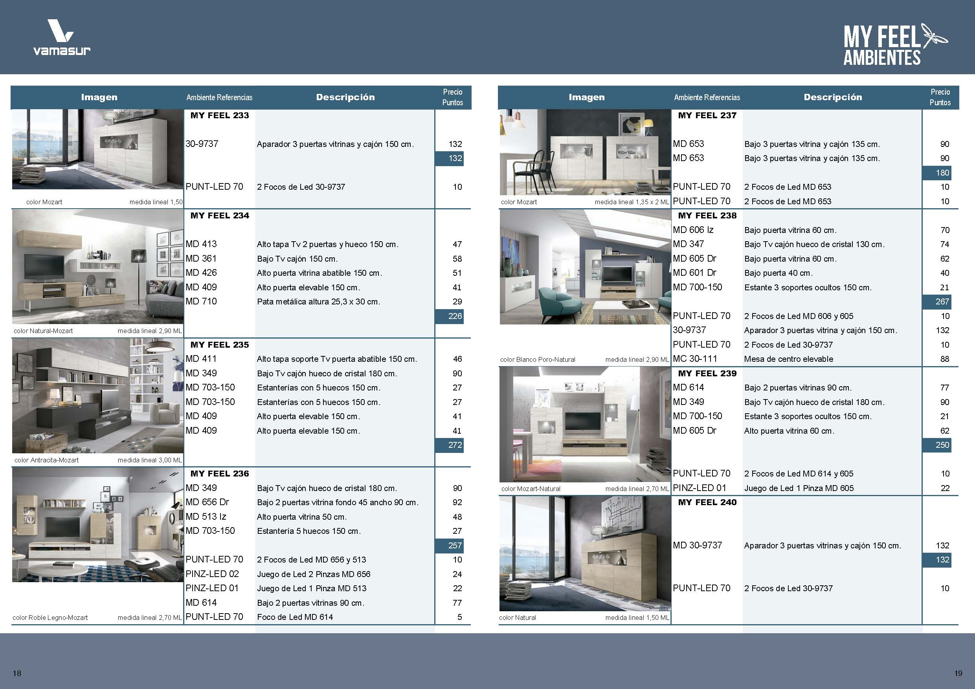Select reference MD 30-9737
Image resolution: width=975 pixels, height=689 pixels.
(697, 546)
